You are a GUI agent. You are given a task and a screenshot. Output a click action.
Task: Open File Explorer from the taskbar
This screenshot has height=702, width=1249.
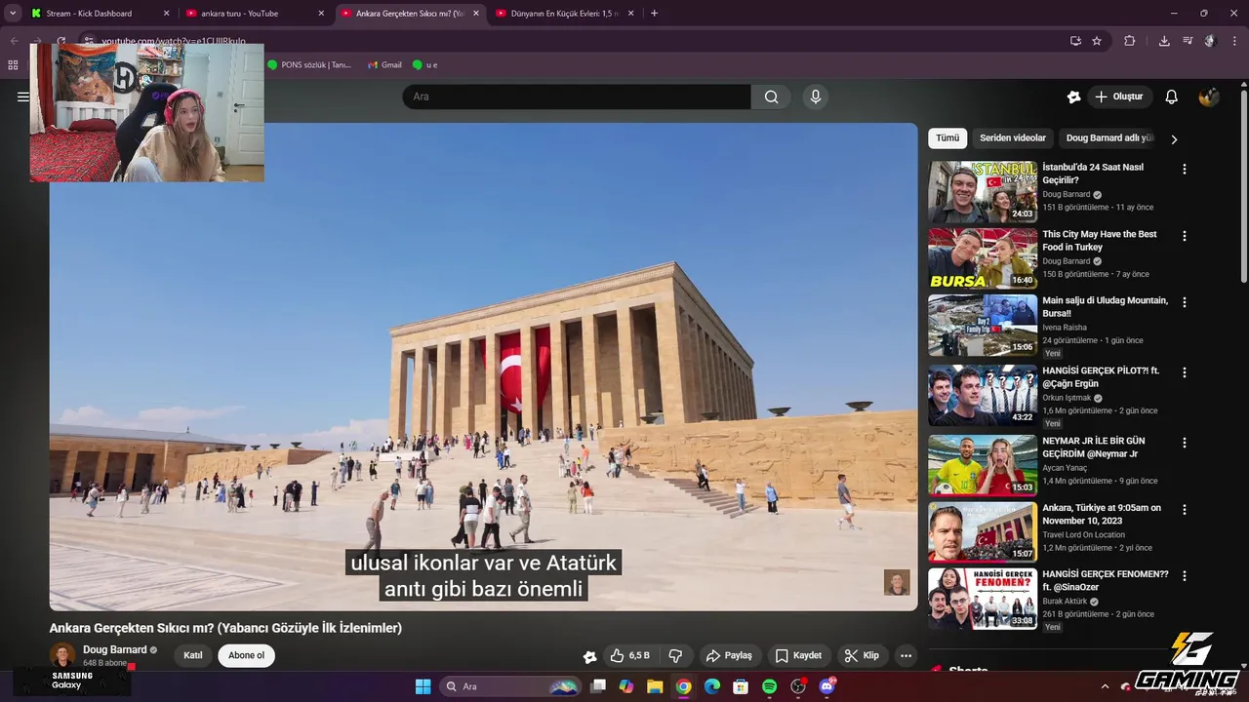[655, 686]
